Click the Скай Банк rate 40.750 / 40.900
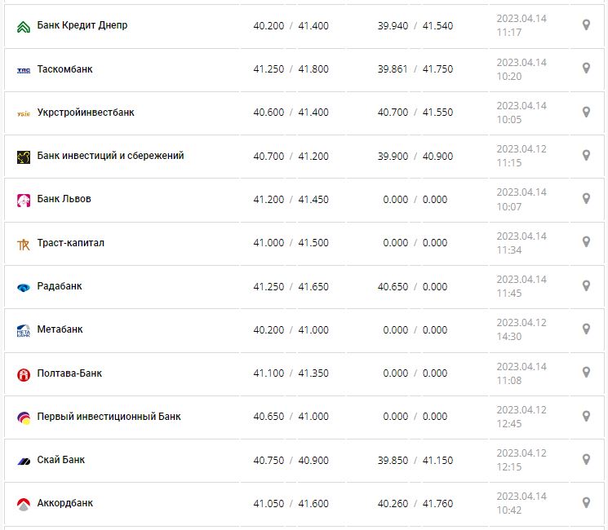 click(291, 460)
